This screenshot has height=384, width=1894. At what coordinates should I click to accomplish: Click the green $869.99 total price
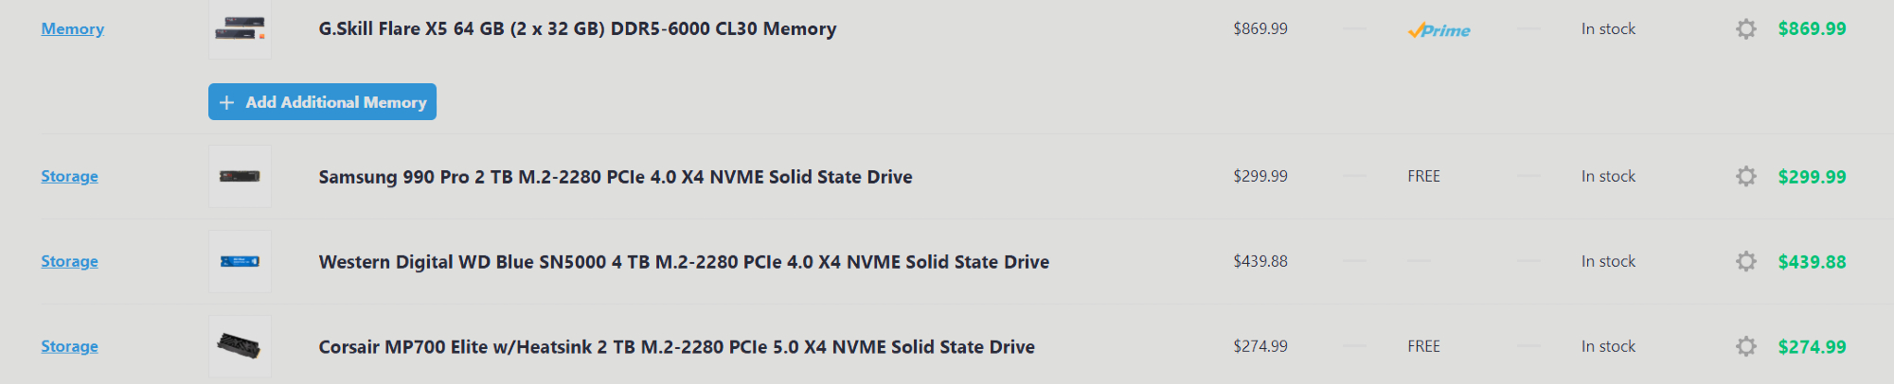coord(1811,29)
